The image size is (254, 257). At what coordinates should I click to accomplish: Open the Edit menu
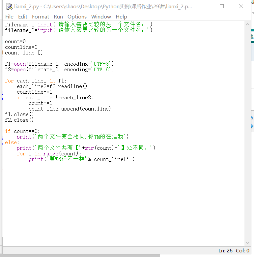click(23, 16)
